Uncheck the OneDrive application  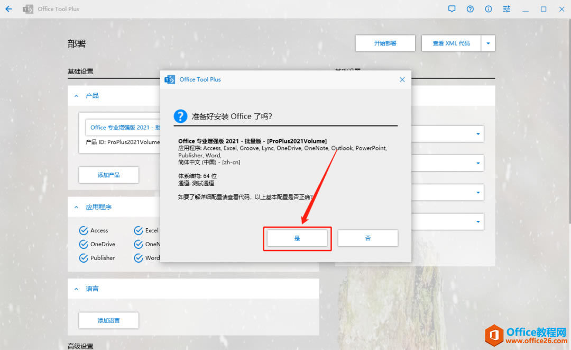84,244
